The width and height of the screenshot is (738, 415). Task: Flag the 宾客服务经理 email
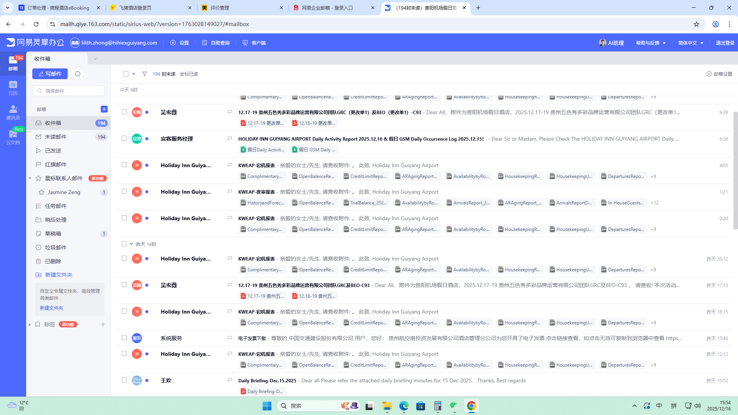point(229,139)
